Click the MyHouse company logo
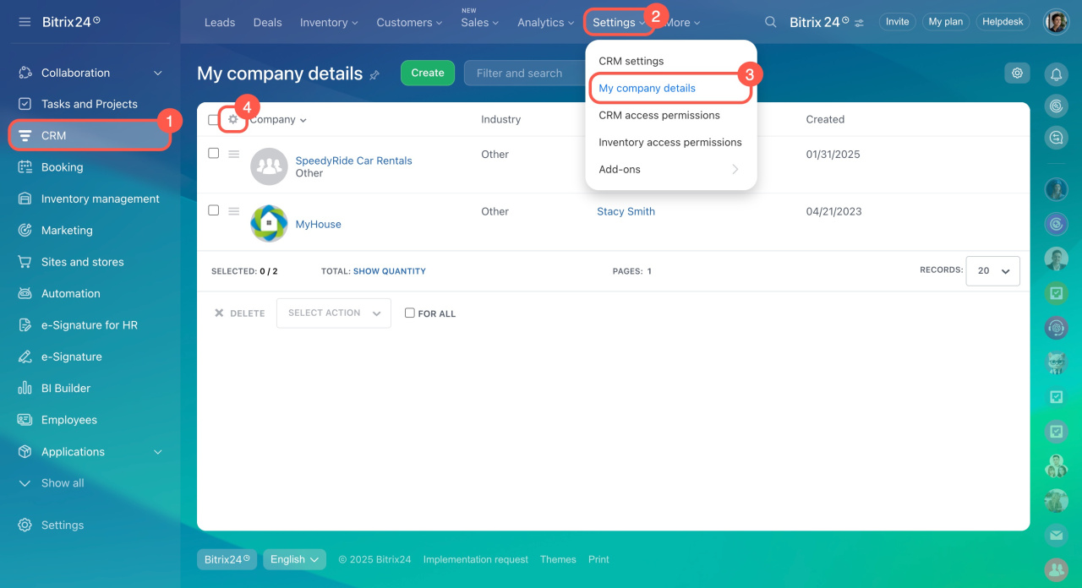The image size is (1082, 588). click(x=269, y=224)
